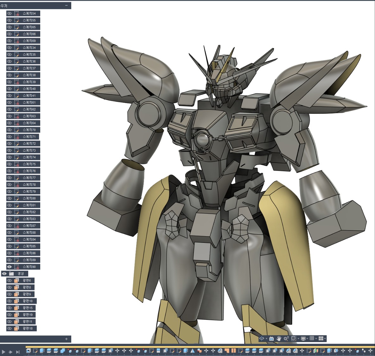The width and height of the screenshot is (375, 356).
Task: Jump to timeline end with skip button
Action: (x=18, y=352)
